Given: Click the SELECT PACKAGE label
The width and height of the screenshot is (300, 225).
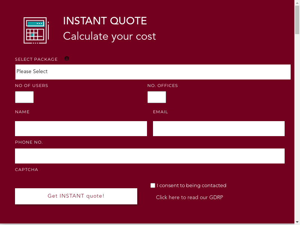Looking at the screenshot, I should [x=36, y=59].
